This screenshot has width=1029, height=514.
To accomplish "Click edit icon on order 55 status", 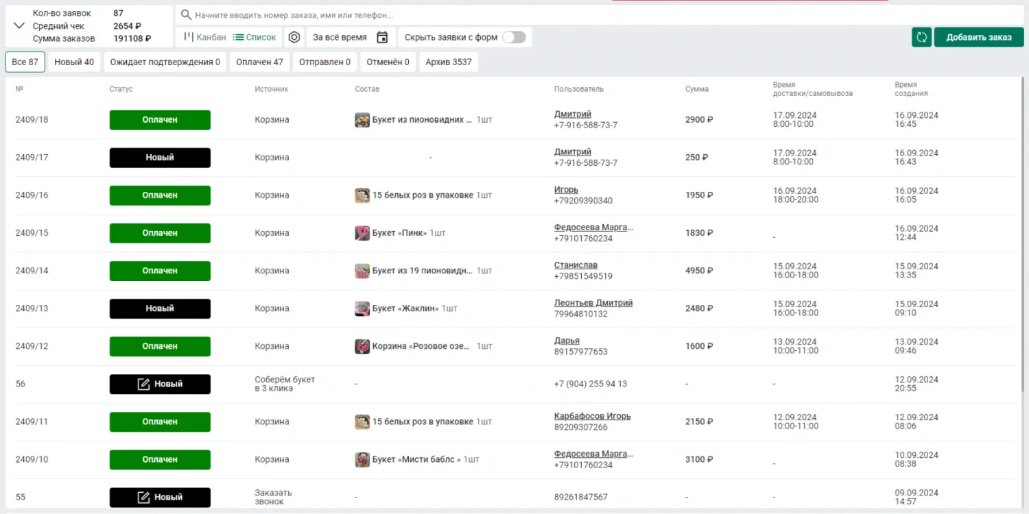I will [x=143, y=497].
